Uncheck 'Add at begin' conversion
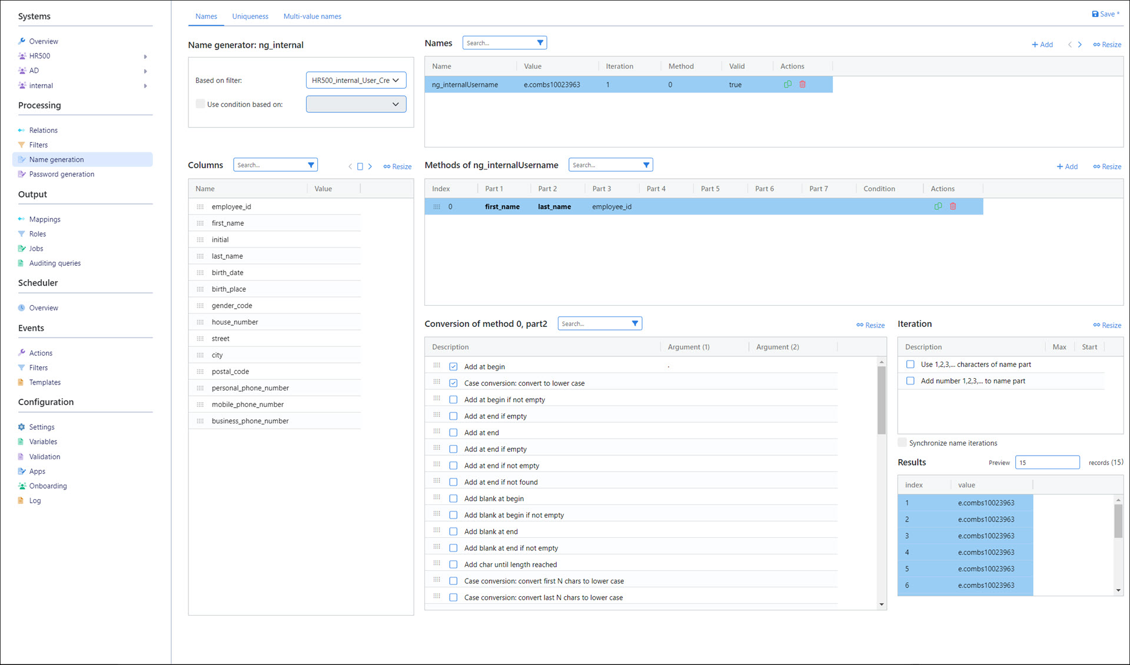The image size is (1130, 665). (x=453, y=366)
